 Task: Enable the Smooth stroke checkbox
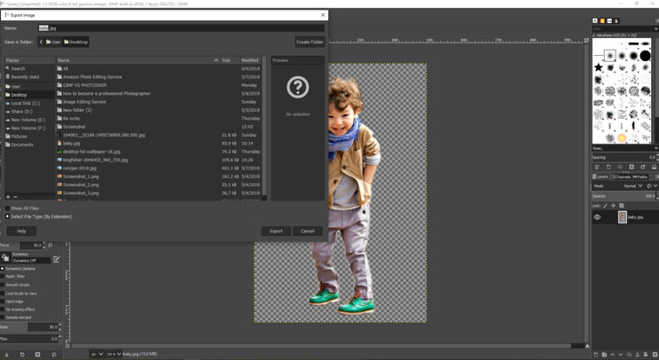[3, 285]
